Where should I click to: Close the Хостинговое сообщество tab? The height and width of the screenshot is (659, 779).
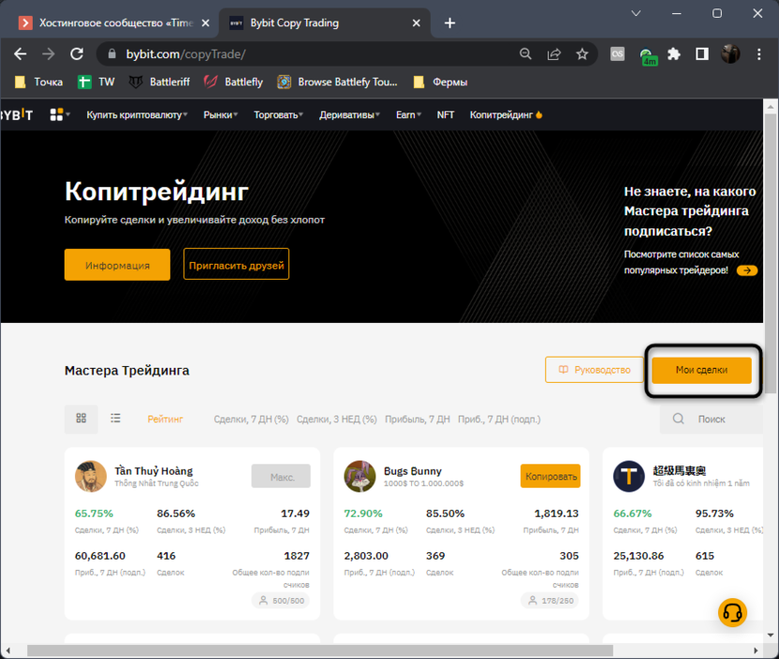pos(205,22)
